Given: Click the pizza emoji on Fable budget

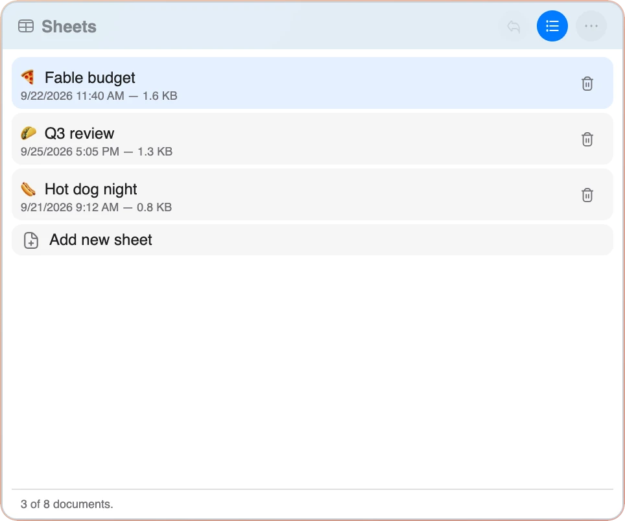Looking at the screenshot, I should [28, 77].
